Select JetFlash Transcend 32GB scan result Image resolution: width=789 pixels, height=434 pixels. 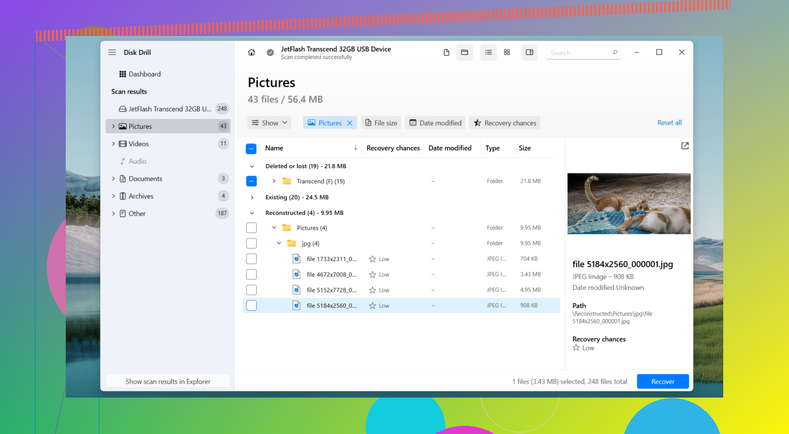click(x=168, y=109)
